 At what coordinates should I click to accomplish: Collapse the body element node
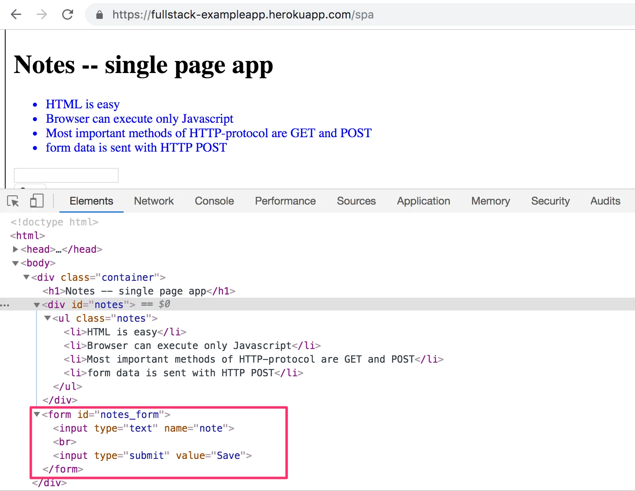16,264
